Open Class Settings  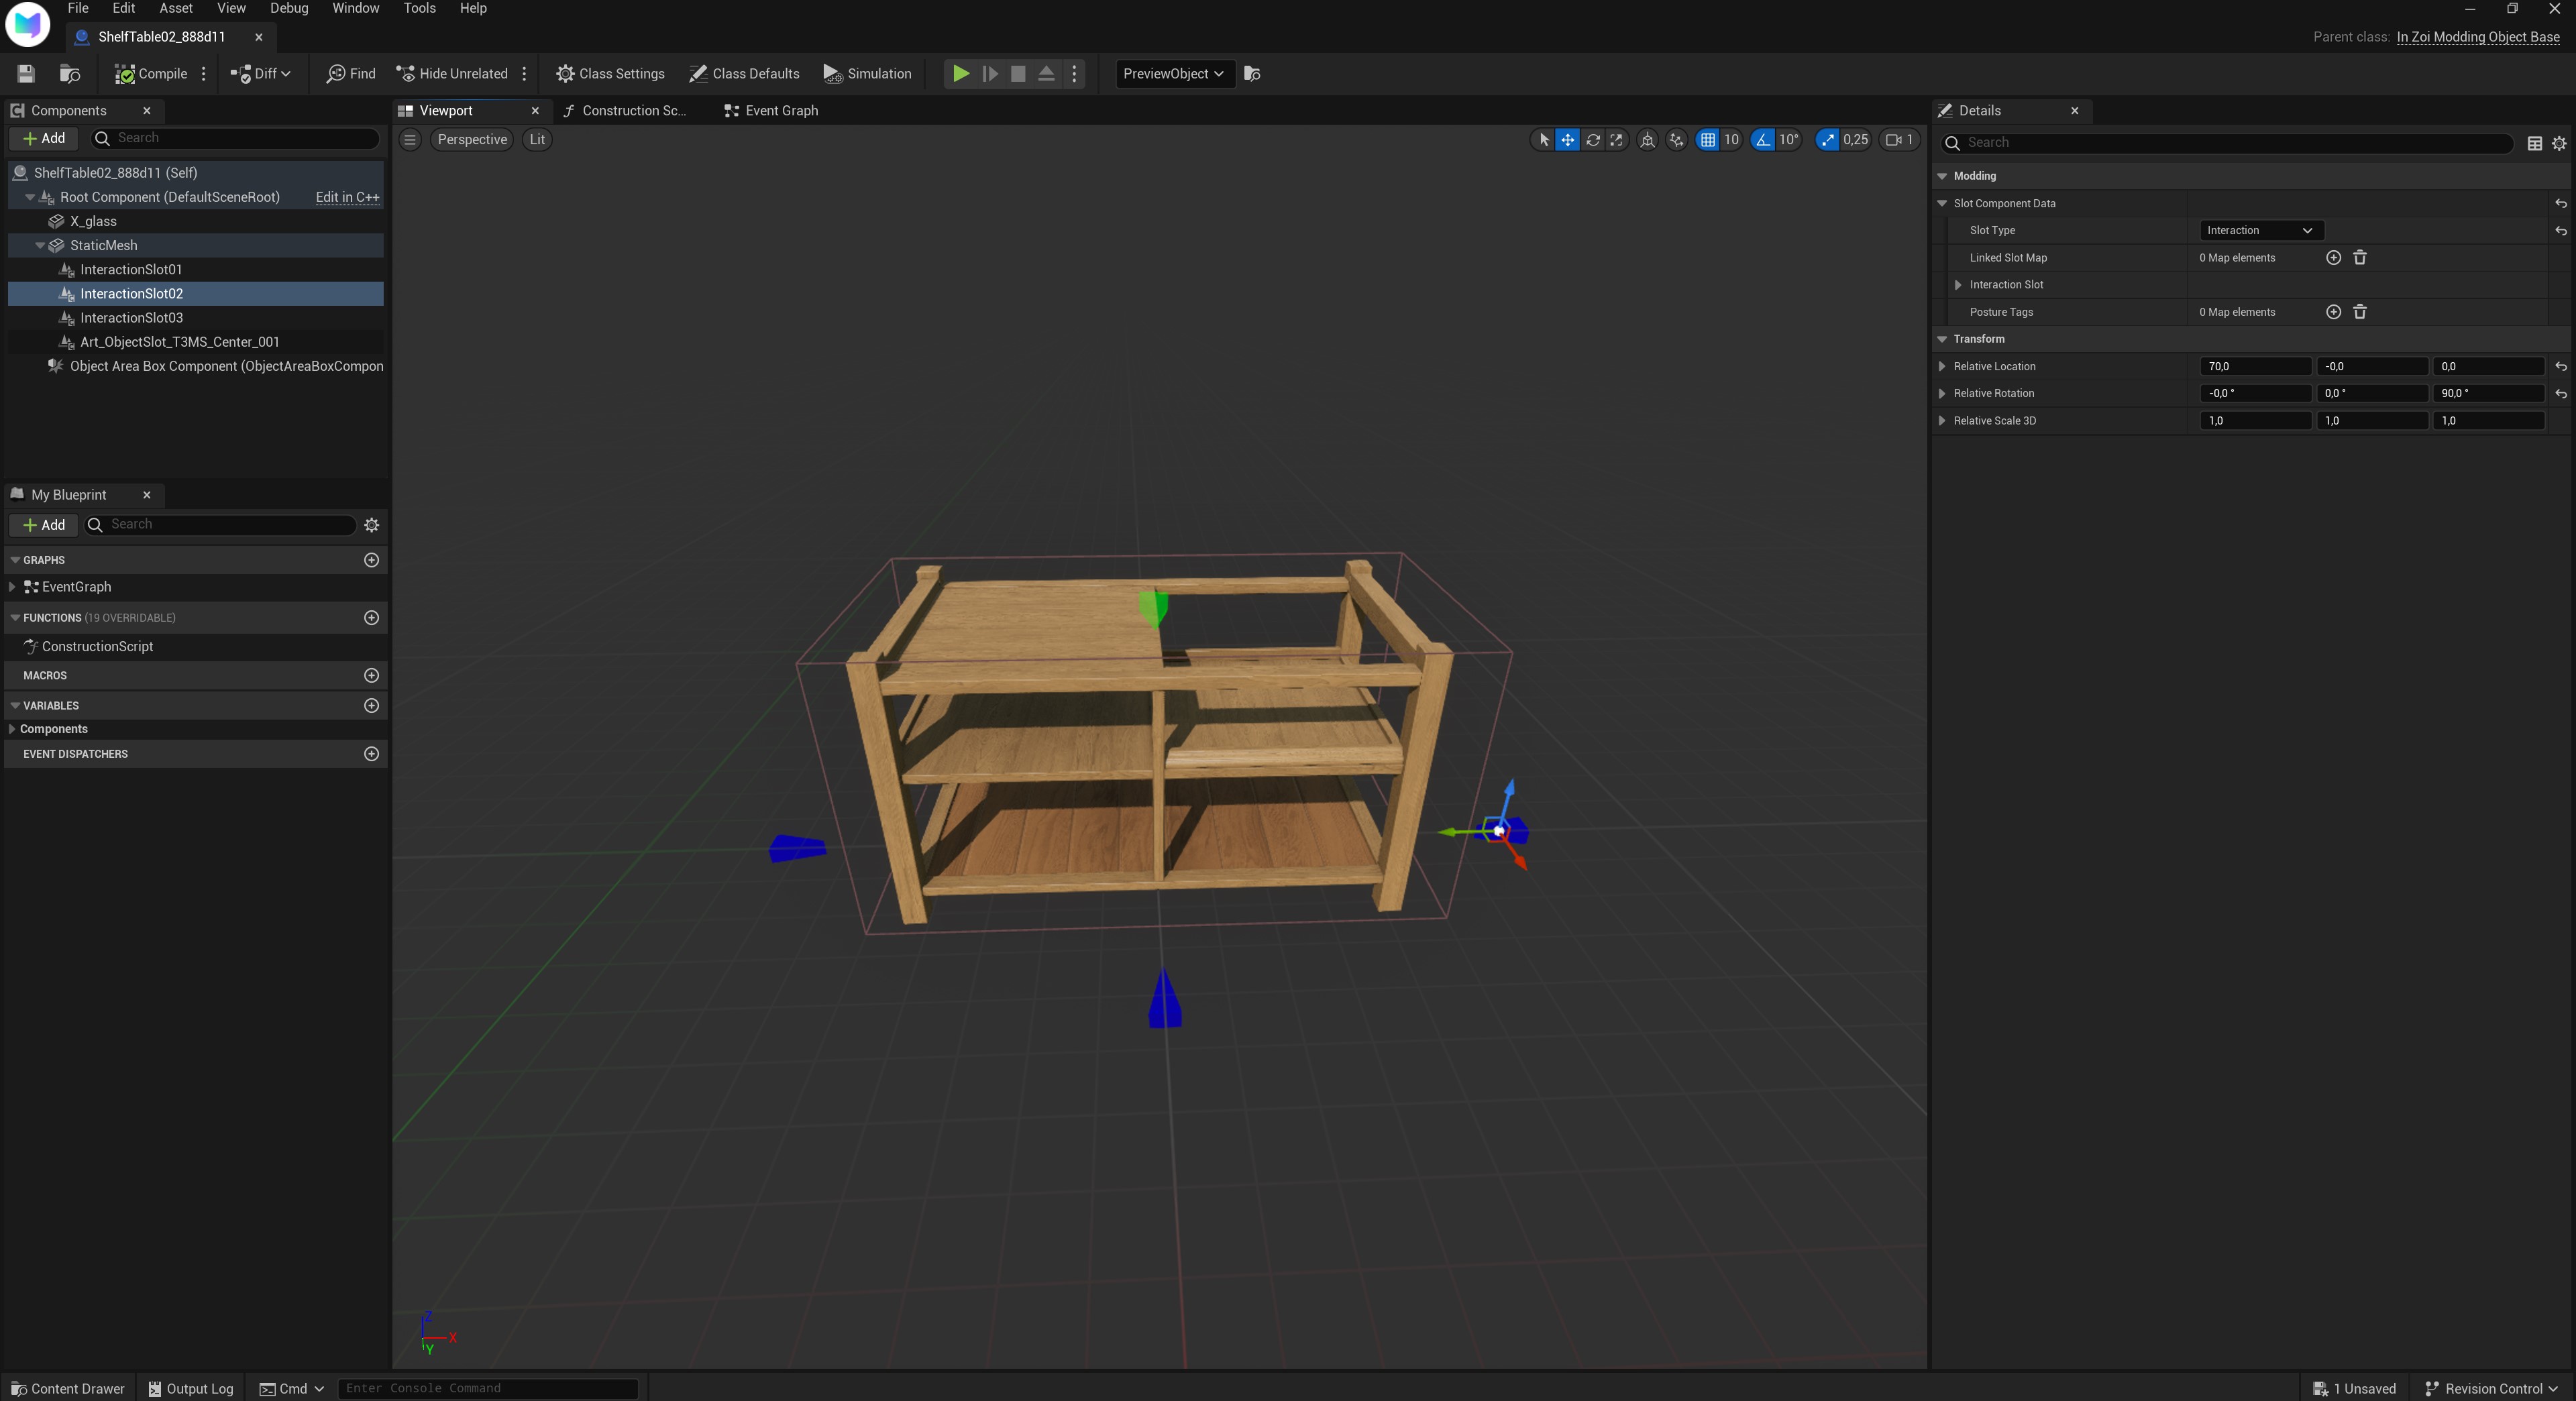click(610, 73)
